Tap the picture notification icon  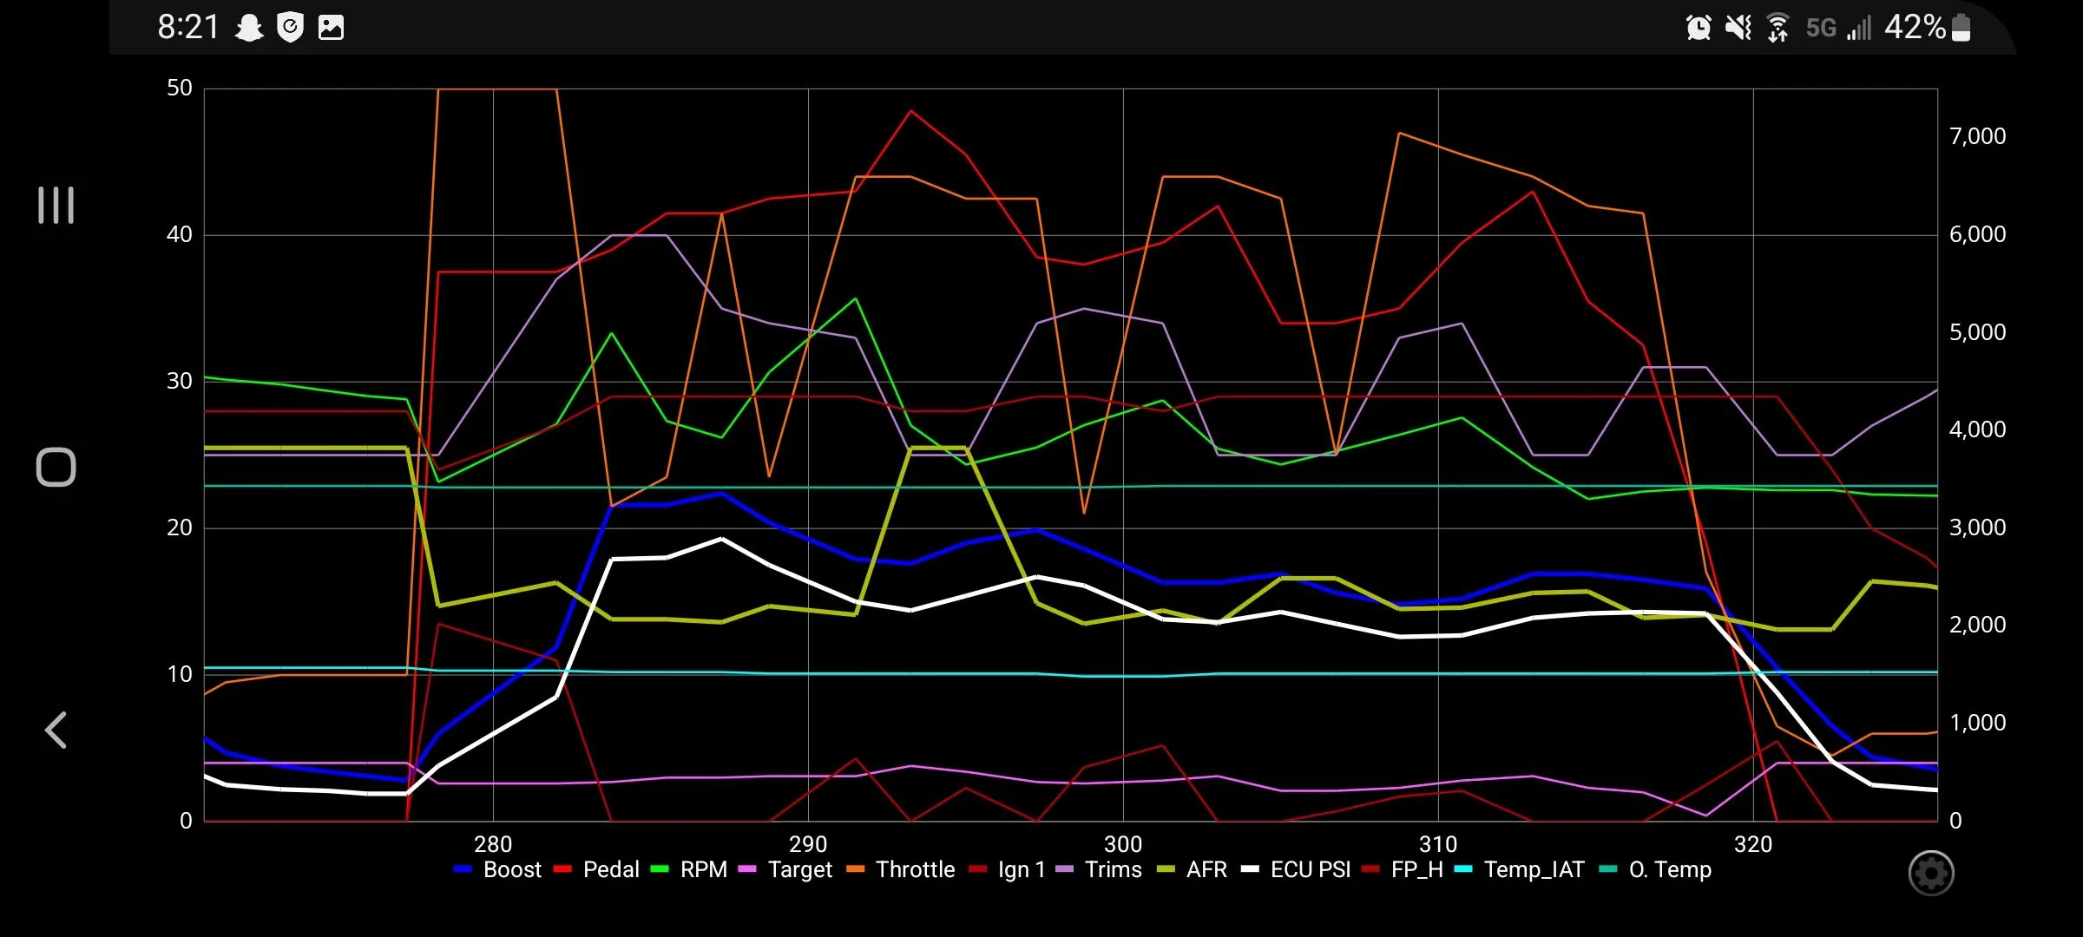pyautogui.click(x=331, y=28)
